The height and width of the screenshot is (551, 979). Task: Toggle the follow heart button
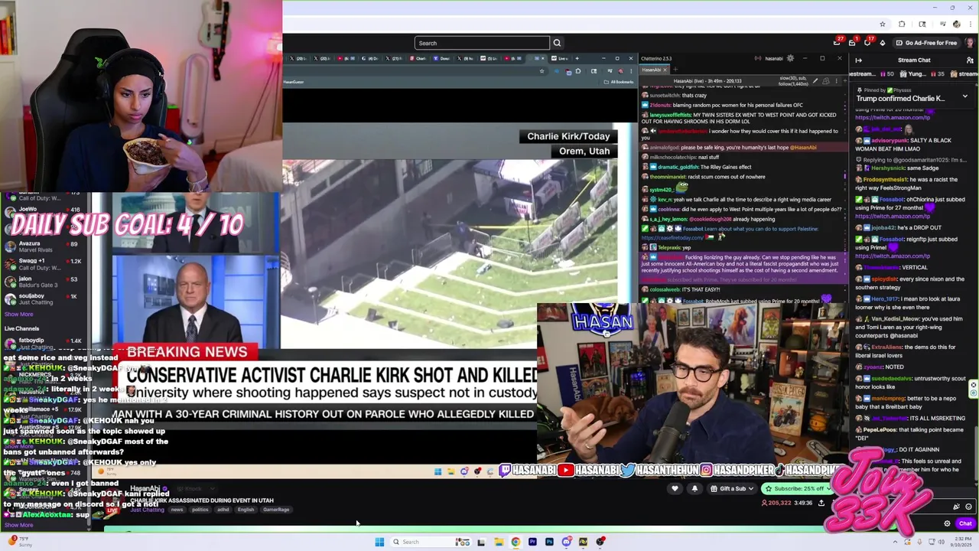pos(675,488)
